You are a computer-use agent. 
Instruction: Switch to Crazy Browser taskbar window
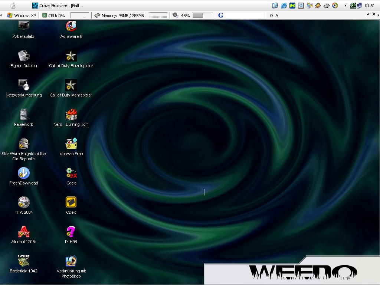58,6
